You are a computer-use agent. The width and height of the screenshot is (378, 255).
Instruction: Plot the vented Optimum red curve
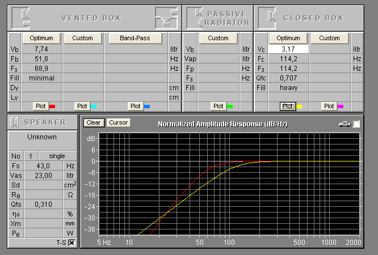tap(41, 106)
